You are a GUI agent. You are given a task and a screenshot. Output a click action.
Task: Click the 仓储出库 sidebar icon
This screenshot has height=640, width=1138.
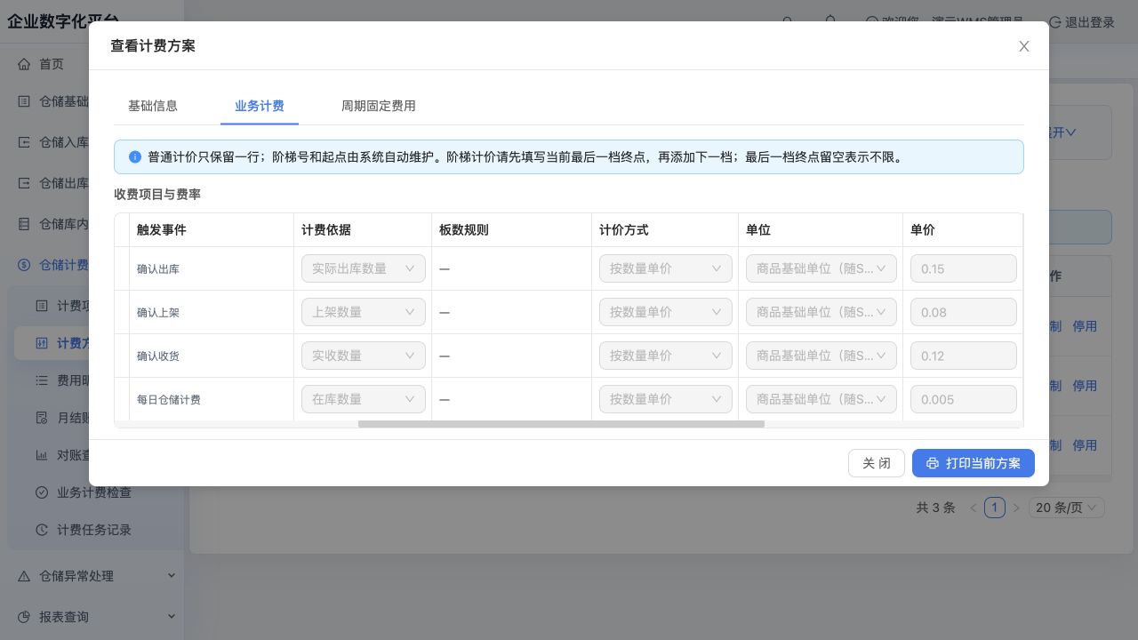tap(24, 183)
